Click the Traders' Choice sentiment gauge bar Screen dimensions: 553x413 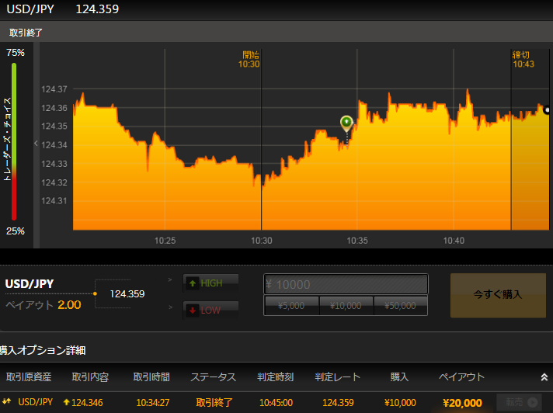point(14,141)
